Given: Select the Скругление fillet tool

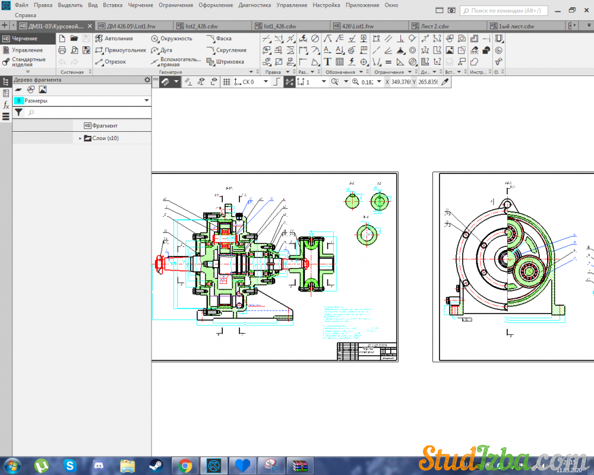Looking at the screenshot, I should 226,50.
